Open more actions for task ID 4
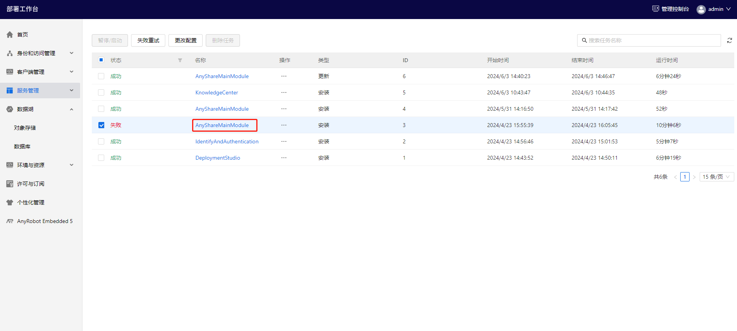Image resolution: width=737 pixels, height=331 pixels. (x=284, y=109)
